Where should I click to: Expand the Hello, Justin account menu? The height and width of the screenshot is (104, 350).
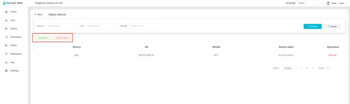coord(339,3)
